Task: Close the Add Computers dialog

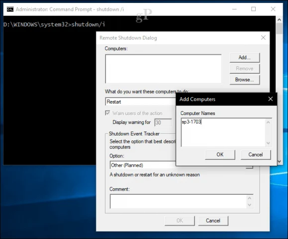Action: click(x=271, y=99)
